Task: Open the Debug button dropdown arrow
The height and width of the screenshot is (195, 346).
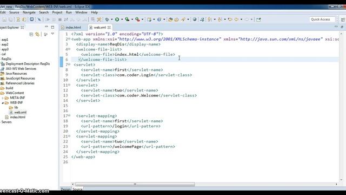Action: (x=112, y=19)
